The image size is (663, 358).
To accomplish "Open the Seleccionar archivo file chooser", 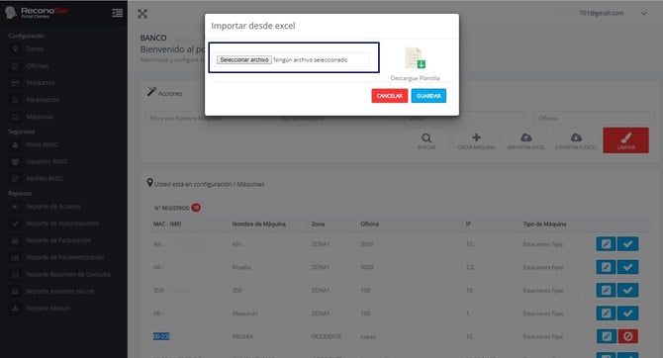I will point(244,60).
